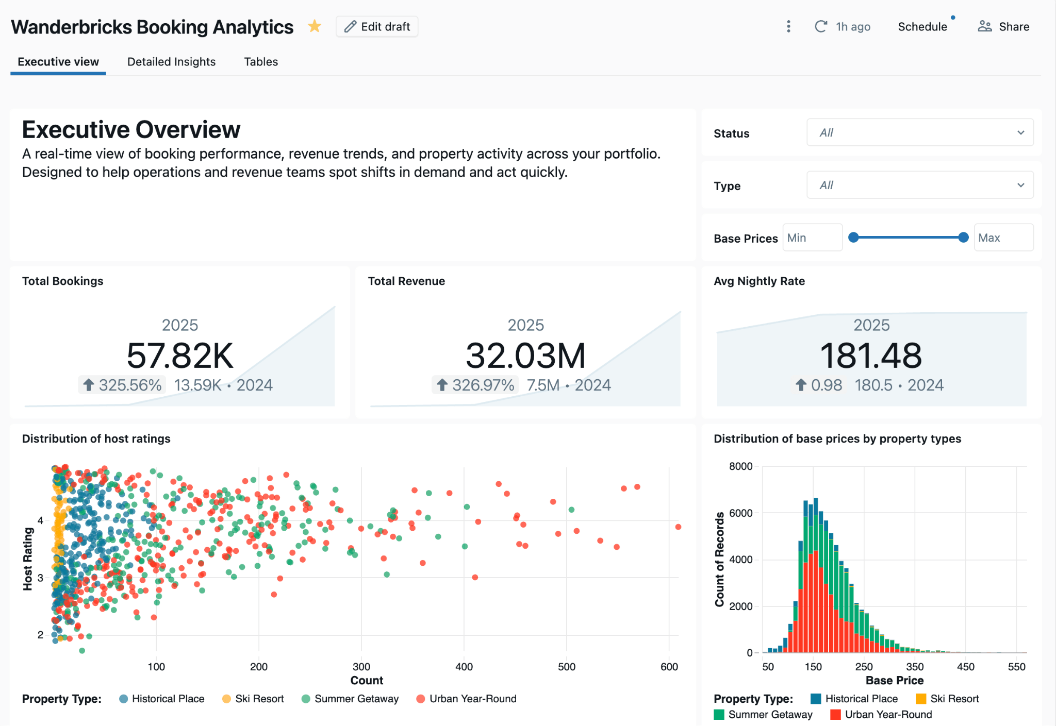Toggle Urban Year-Round in scatter legend
Viewport: 1056px width, 726px height.
pos(466,699)
